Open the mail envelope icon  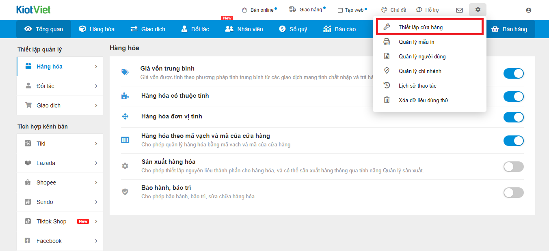click(x=459, y=10)
